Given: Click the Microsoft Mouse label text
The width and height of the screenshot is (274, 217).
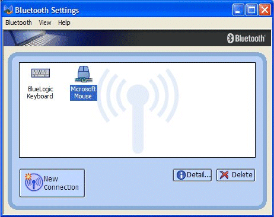Looking at the screenshot, I should (84, 92).
